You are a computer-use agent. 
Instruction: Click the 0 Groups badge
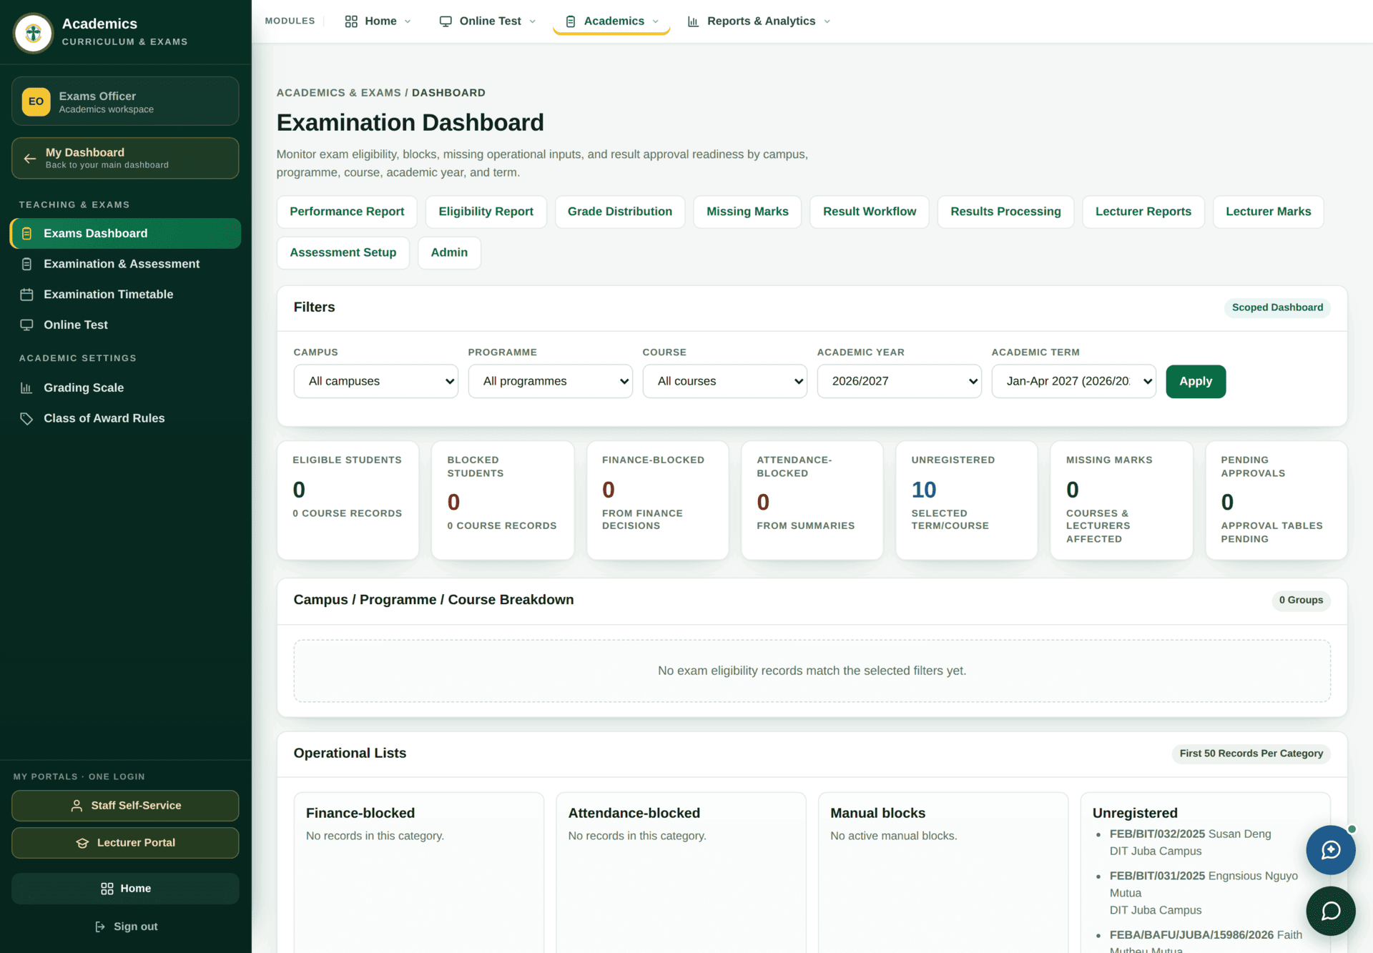(x=1301, y=601)
